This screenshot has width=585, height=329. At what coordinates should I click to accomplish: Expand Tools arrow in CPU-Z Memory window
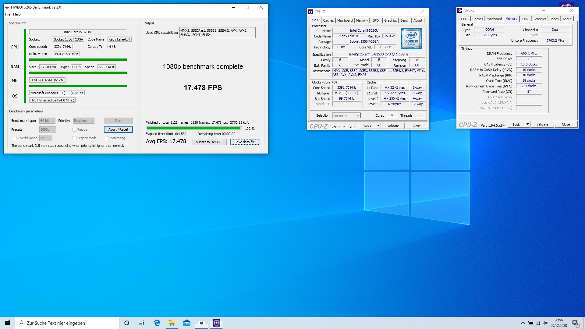(x=527, y=124)
